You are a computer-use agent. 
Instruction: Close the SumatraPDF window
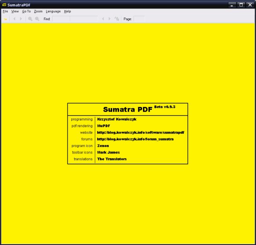pyautogui.click(x=250, y=5)
